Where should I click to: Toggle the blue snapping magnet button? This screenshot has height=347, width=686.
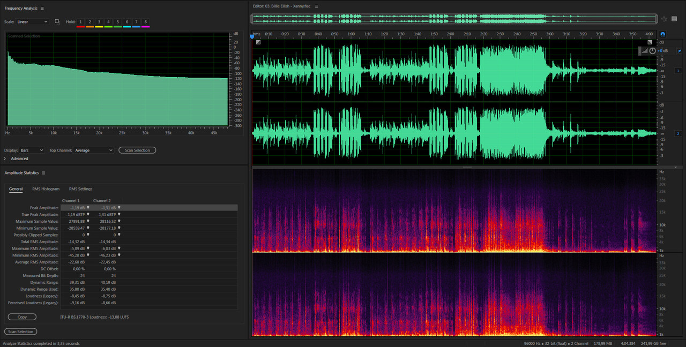coord(663,34)
